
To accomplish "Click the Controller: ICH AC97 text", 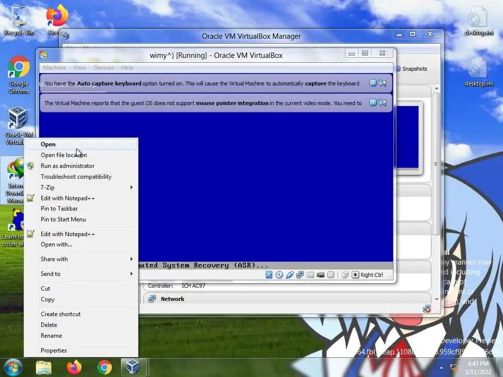I will tap(176, 286).
